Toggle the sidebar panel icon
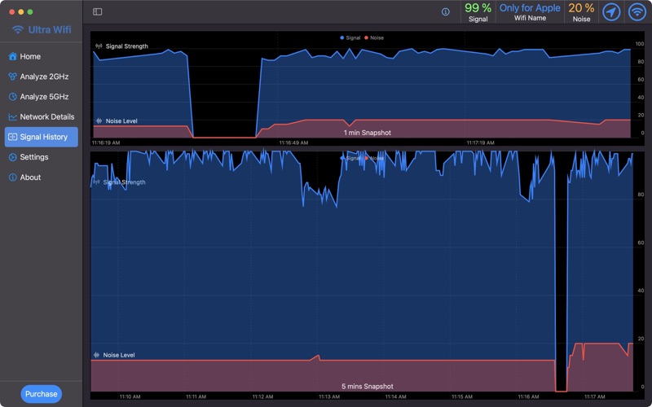The height and width of the screenshot is (407, 652). click(x=97, y=11)
